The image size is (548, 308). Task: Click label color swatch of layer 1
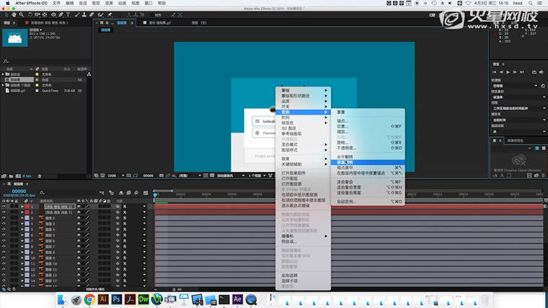click(27, 207)
